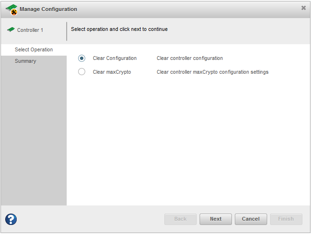The width and height of the screenshot is (311, 234).
Task: Click the Manage Configuration controller icon
Action: pyautogui.click(x=11, y=9)
